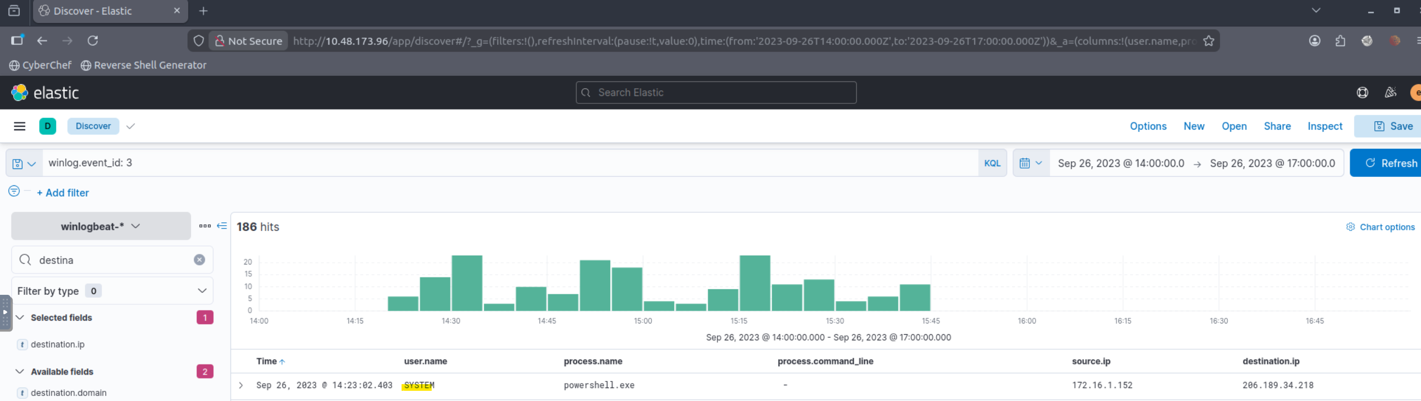Toggle the KQL query language switch
1421x401 pixels.
click(x=992, y=163)
